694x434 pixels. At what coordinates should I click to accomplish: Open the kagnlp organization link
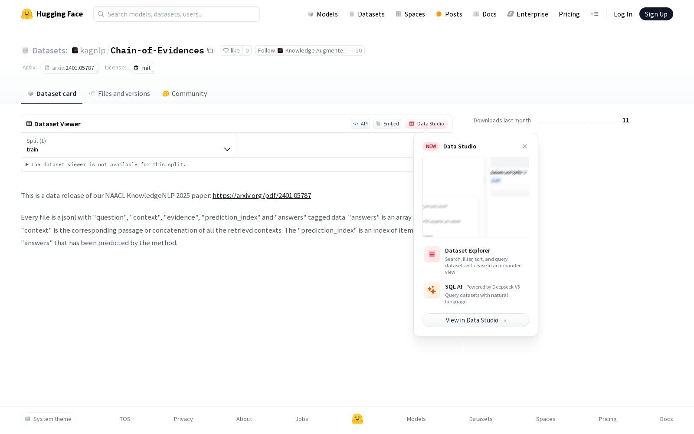pos(93,50)
